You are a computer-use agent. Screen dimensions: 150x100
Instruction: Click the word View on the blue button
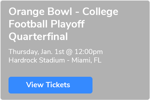35,85
